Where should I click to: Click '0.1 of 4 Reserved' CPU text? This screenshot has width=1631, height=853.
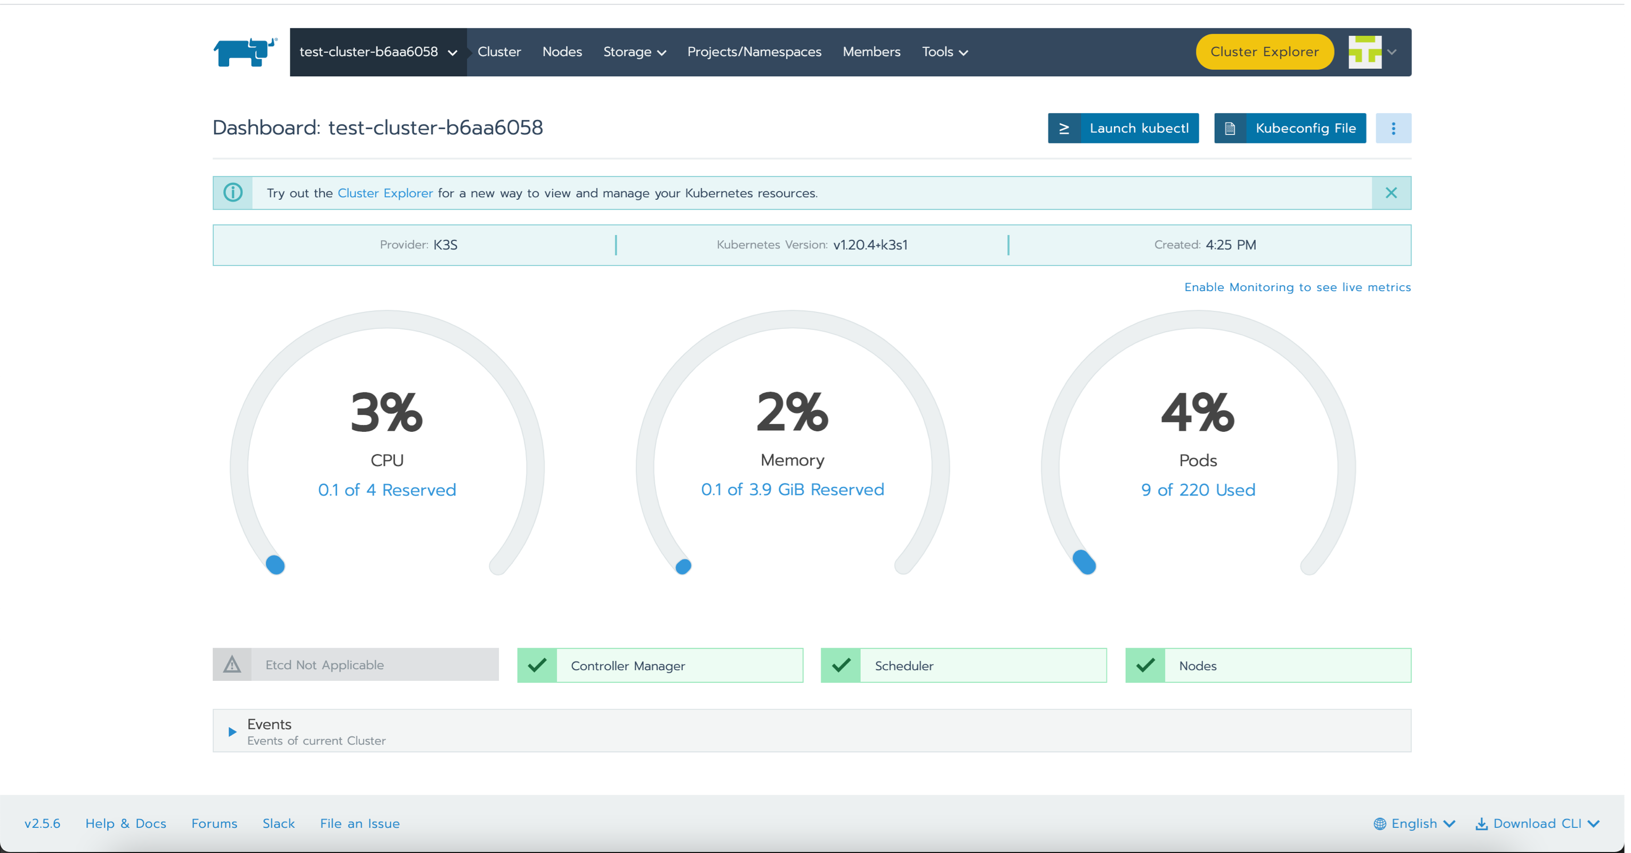[x=387, y=489]
